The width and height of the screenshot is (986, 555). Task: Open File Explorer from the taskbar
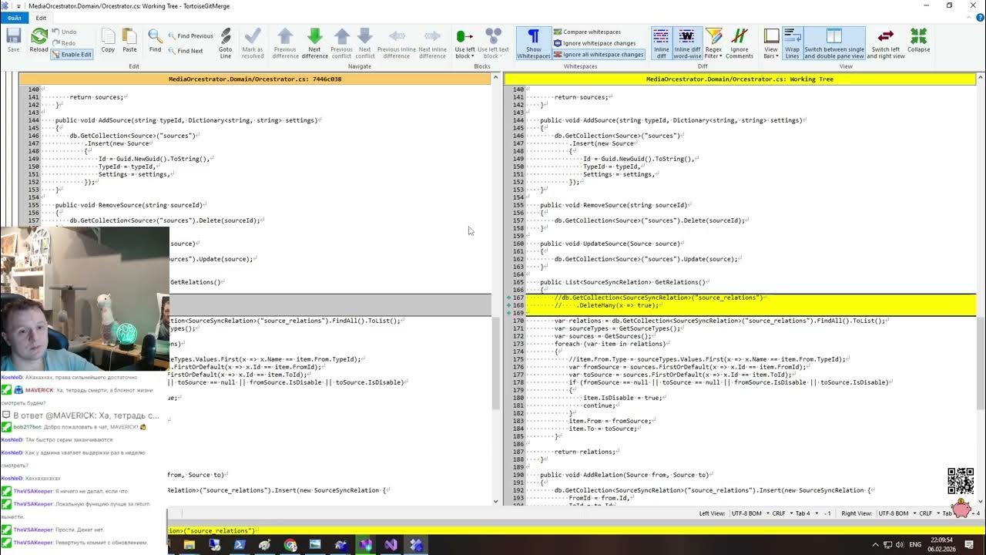tap(189, 545)
